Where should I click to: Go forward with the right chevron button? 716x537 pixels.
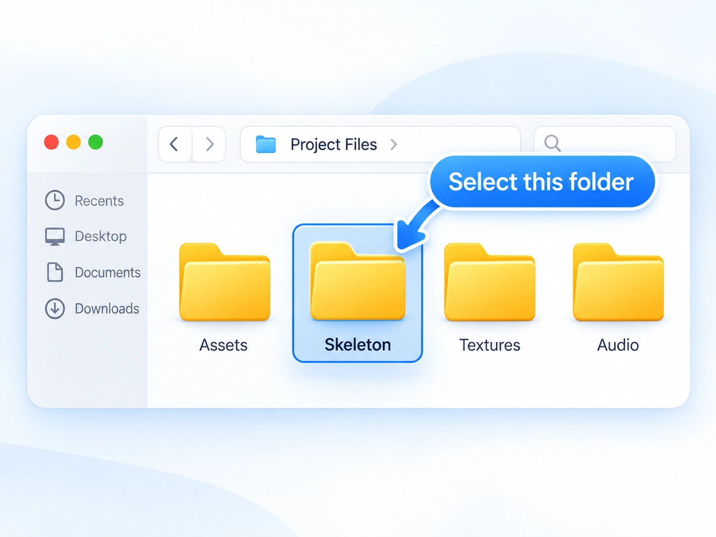click(210, 144)
